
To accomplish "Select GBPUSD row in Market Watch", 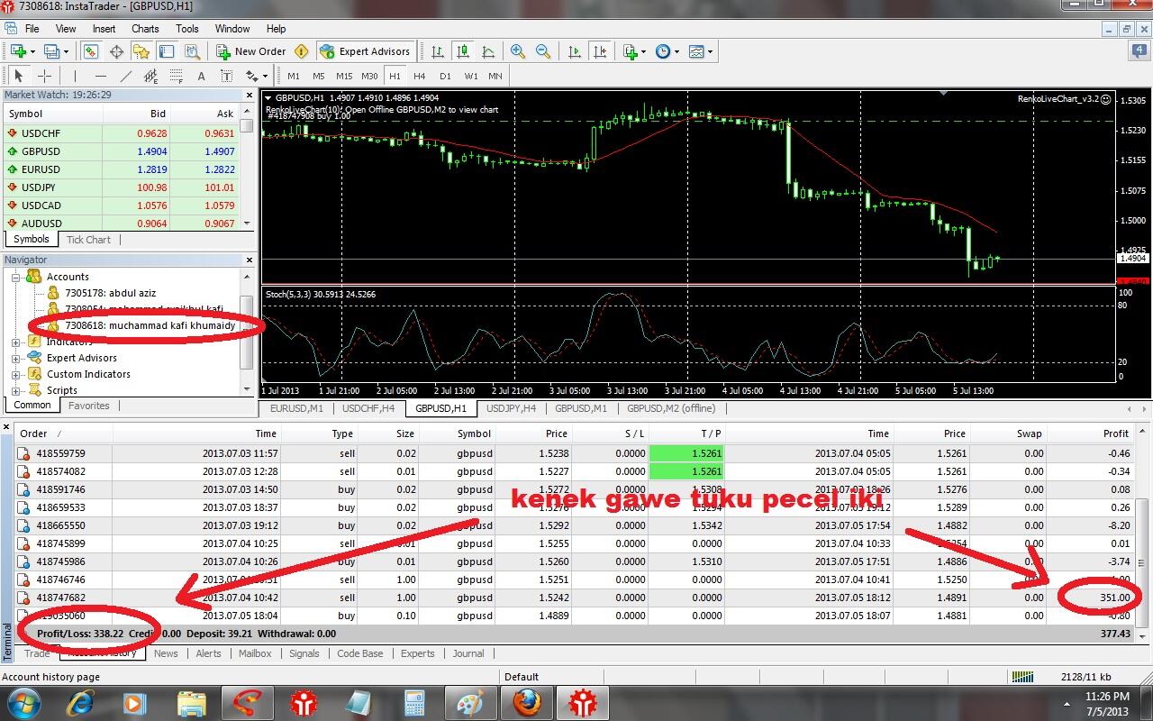I will tap(121, 151).
